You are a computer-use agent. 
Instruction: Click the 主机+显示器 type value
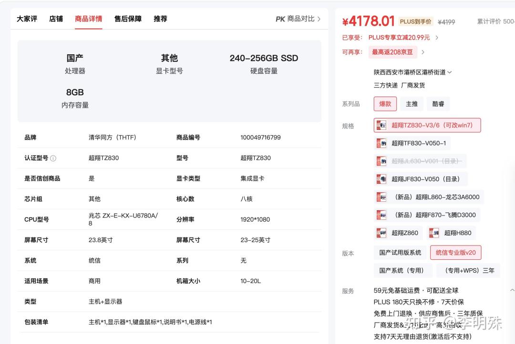click(x=105, y=301)
